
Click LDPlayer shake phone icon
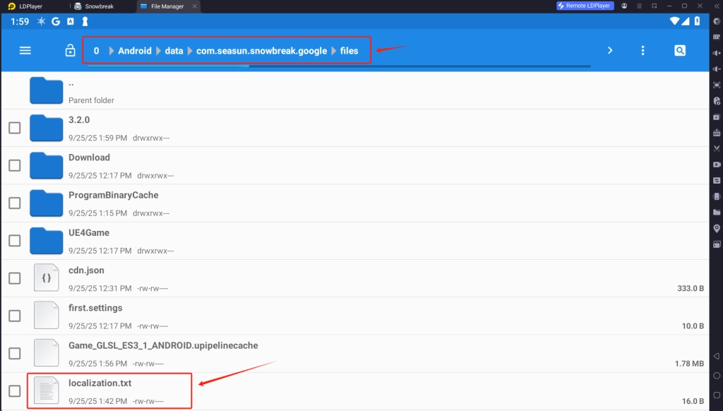tap(716, 196)
